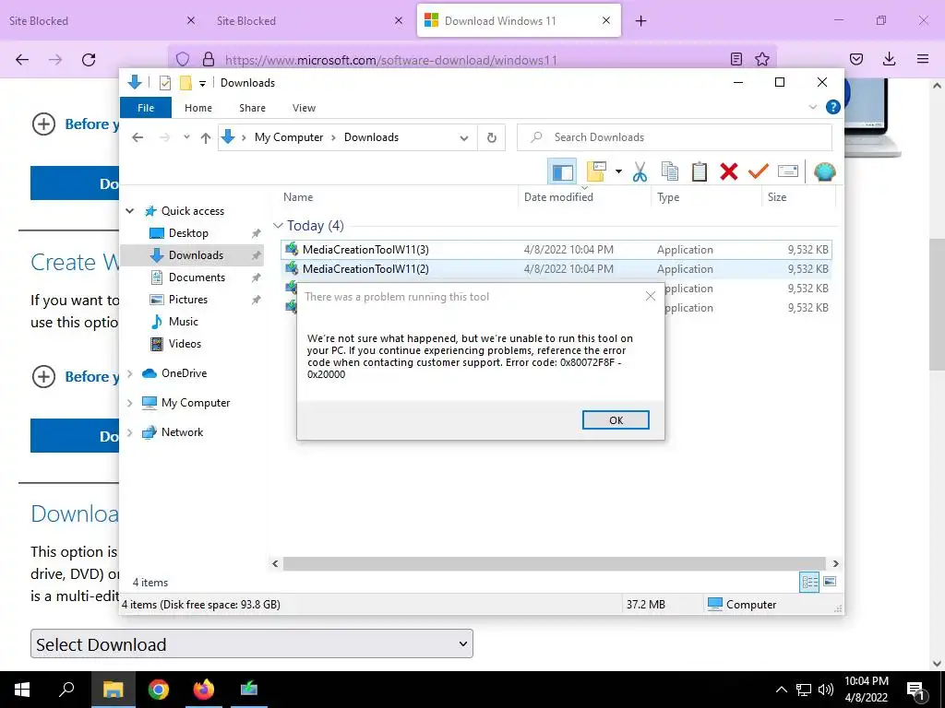Open the Home ribbon tab

pyautogui.click(x=198, y=108)
